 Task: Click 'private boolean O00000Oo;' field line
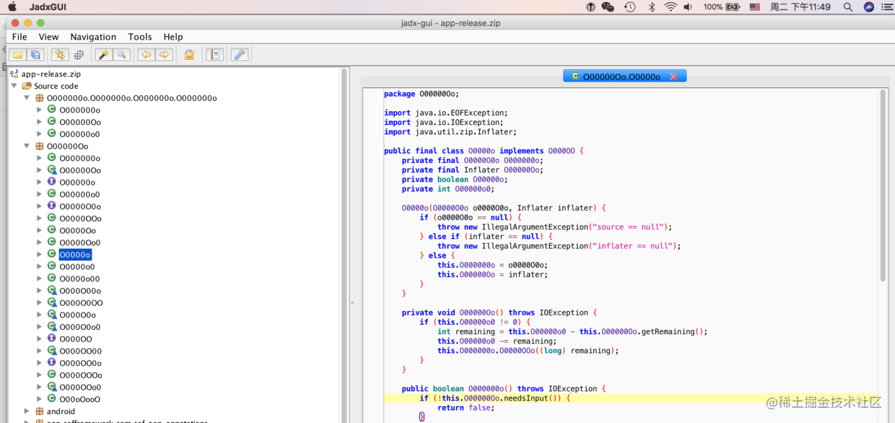pyautogui.click(x=455, y=180)
